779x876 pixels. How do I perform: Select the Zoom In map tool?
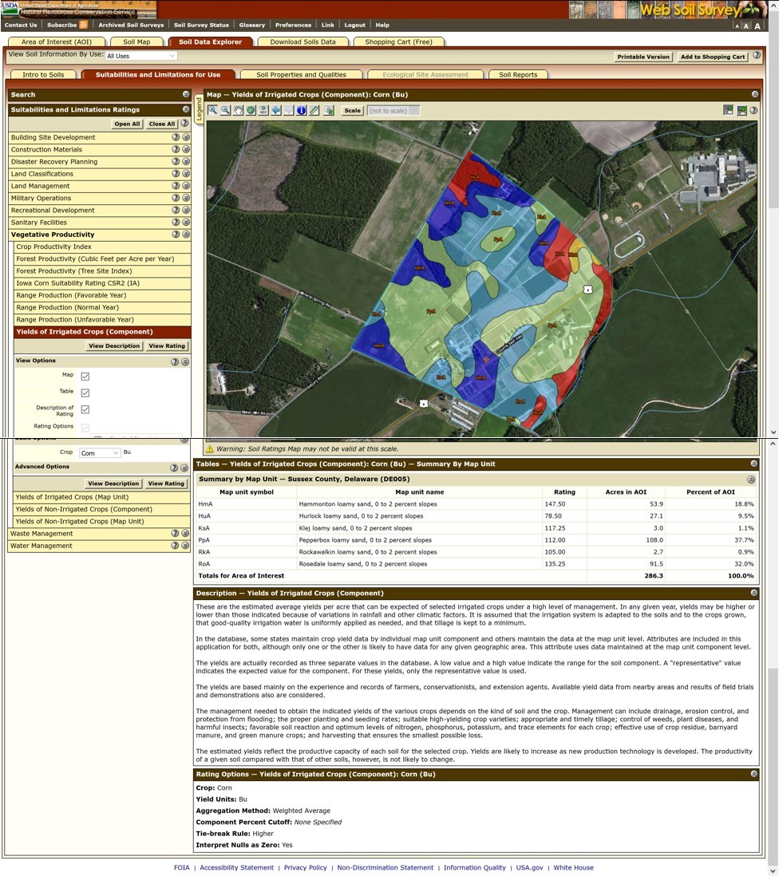212,110
